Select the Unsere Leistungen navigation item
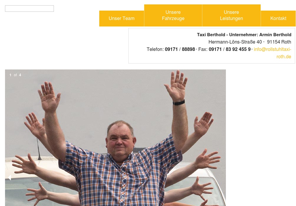The width and height of the screenshot is (296, 206). pos(231,16)
